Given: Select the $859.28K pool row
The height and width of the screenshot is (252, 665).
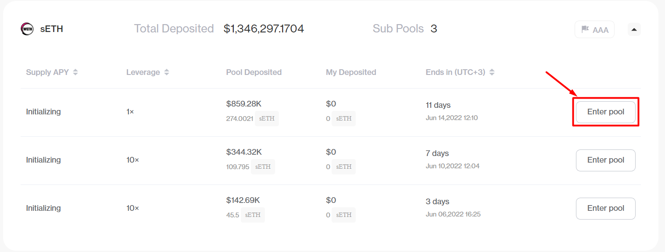Looking at the screenshot, I should click(330, 112).
